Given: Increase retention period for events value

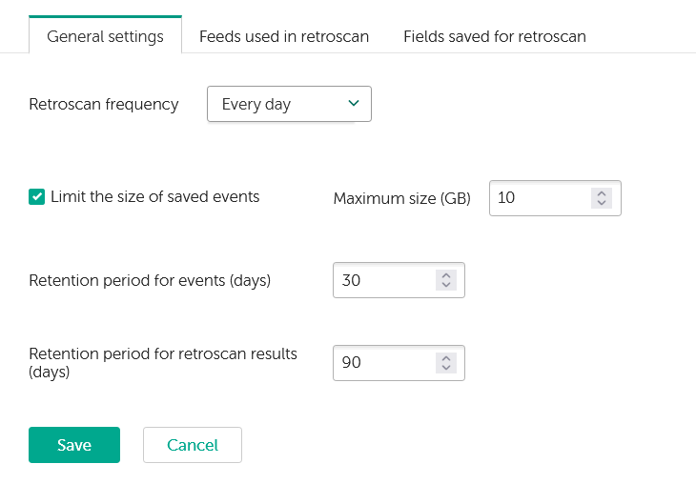Looking at the screenshot, I should (x=444, y=275).
